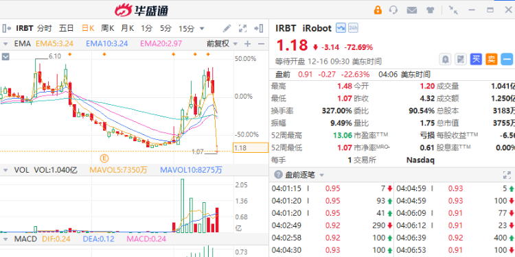Screen dimensions: 515x257
Task: Click the 盘前 price 0.91 in pre-market row
Action: (305, 75)
